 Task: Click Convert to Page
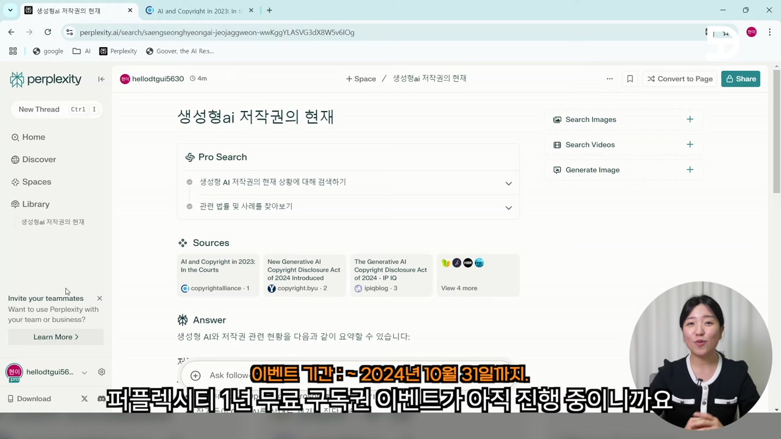679,79
